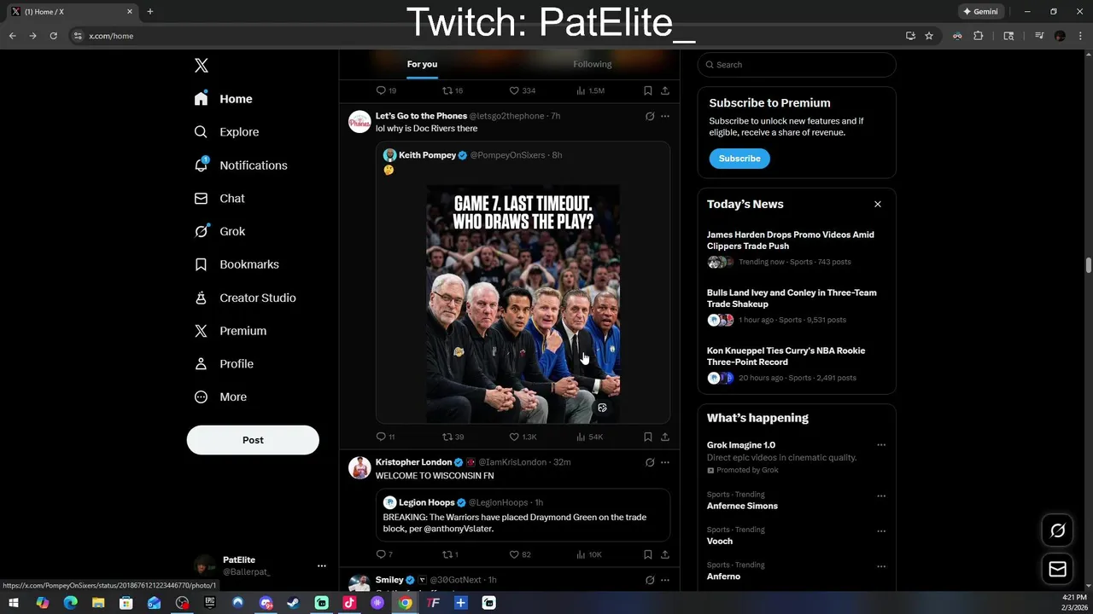This screenshot has height=614, width=1093.
Task: Open Chat in the sidebar
Action: tap(219, 199)
